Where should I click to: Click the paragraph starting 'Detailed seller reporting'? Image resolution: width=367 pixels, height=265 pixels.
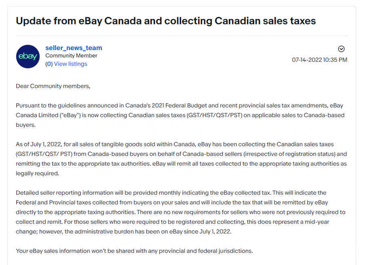(x=180, y=212)
